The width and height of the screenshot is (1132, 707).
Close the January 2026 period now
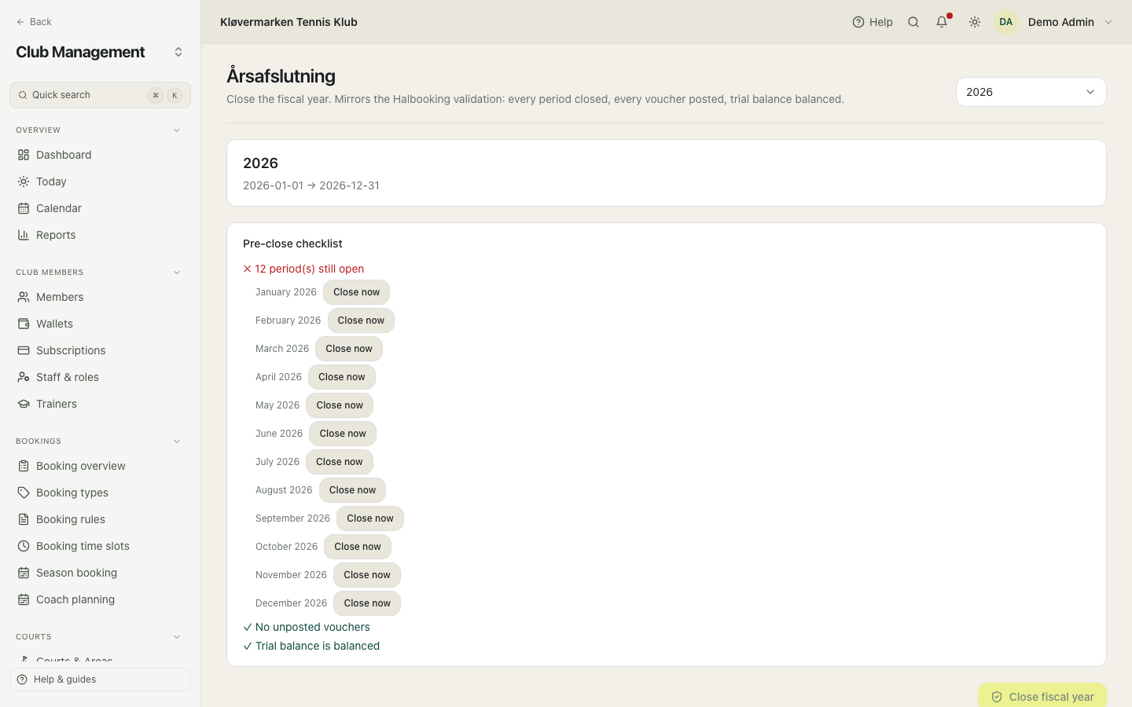(356, 292)
